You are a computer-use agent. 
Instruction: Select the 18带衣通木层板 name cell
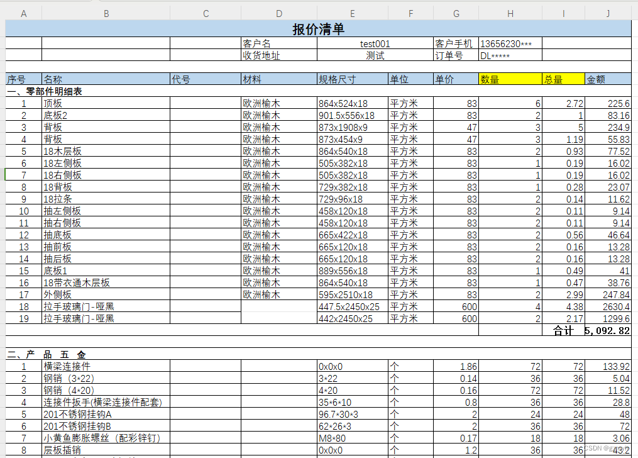point(106,282)
